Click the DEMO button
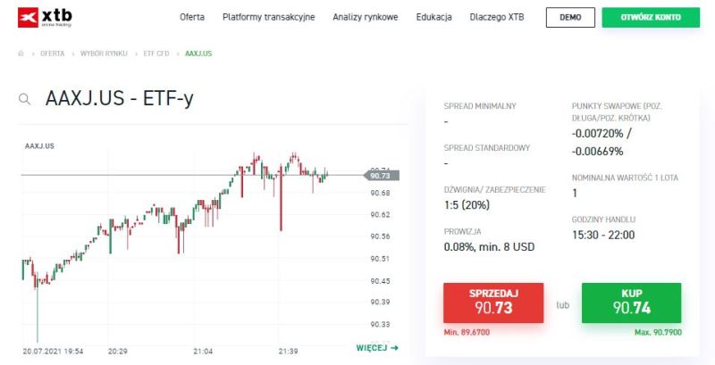 [570, 17]
